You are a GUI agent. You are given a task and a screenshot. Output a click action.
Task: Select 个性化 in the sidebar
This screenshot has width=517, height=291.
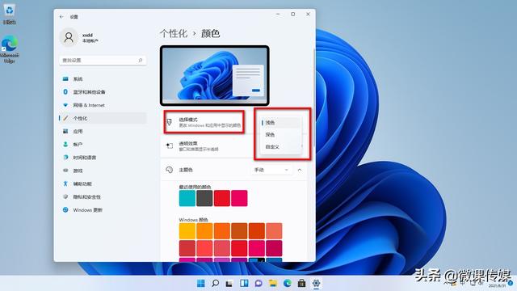point(103,118)
